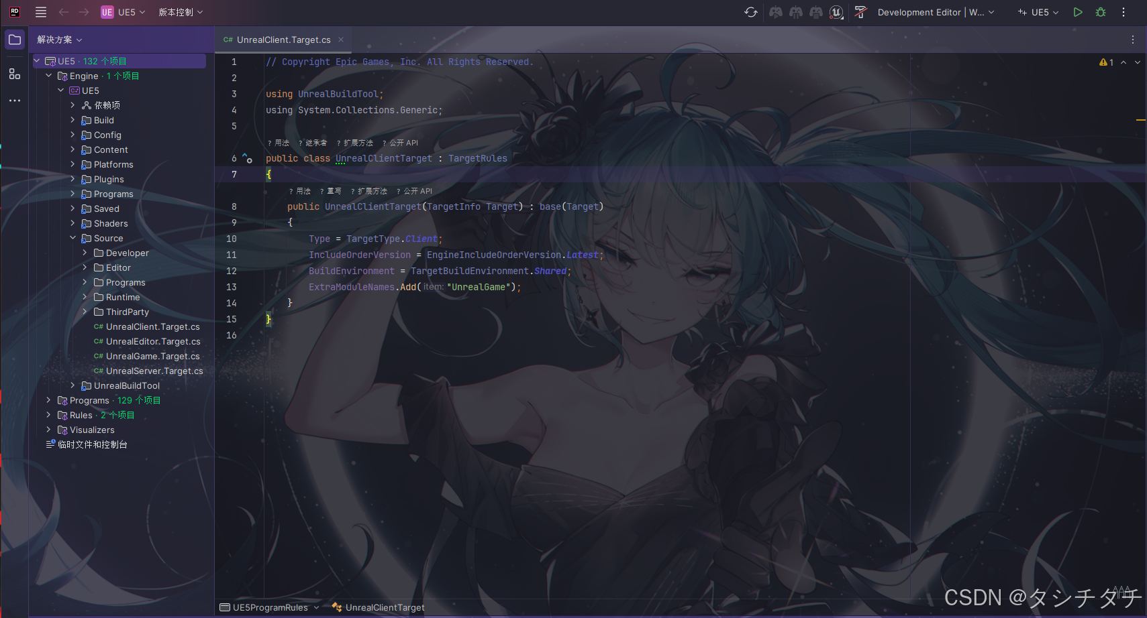Click the third gamepad stop icon
The image size is (1147, 618).
[816, 12]
